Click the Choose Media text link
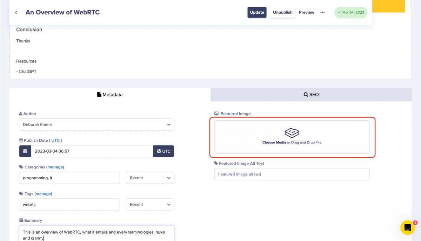 tap(274, 142)
